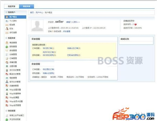Open 配送方式管理 shipping icon

[x=7, y=74]
